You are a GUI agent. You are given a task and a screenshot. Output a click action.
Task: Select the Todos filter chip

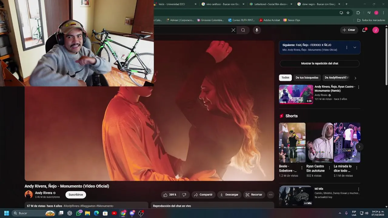tap(285, 78)
